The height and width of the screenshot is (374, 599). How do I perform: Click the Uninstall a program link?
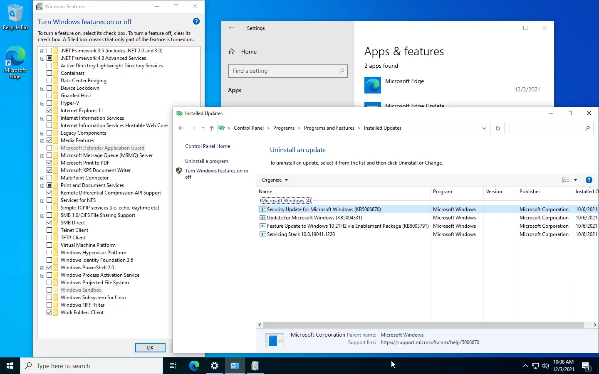pos(207,161)
